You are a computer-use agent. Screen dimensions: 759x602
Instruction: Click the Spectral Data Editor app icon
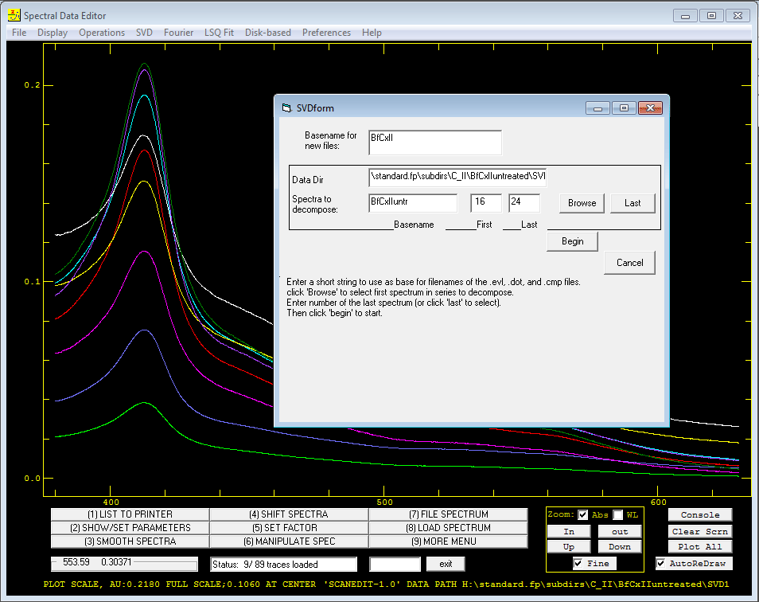click(x=14, y=15)
